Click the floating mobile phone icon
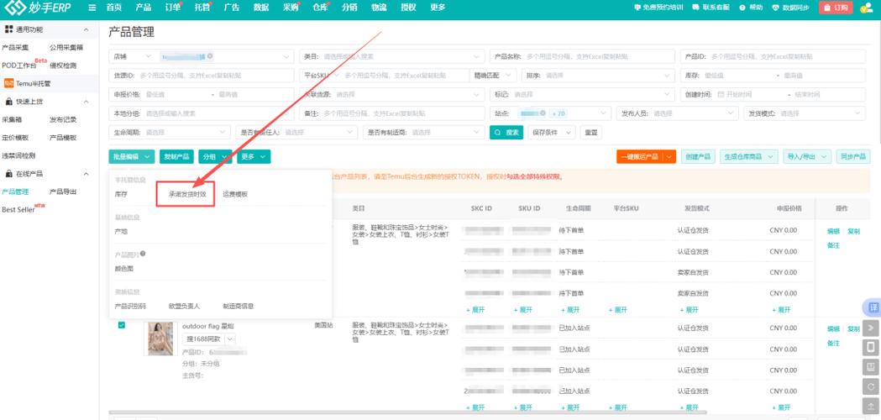This screenshot has height=420, width=881. pyautogui.click(x=871, y=347)
